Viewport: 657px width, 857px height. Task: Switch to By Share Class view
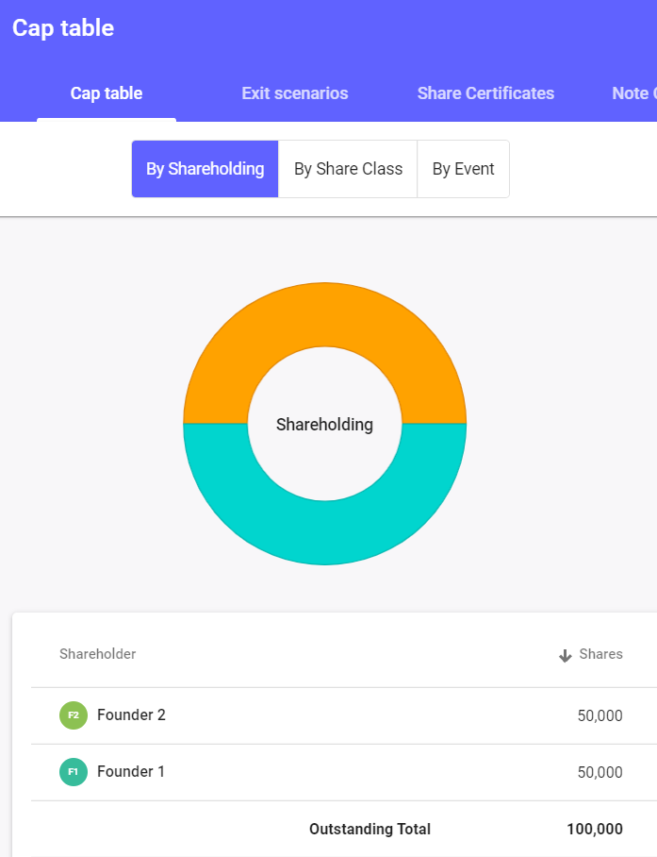coord(348,169)
